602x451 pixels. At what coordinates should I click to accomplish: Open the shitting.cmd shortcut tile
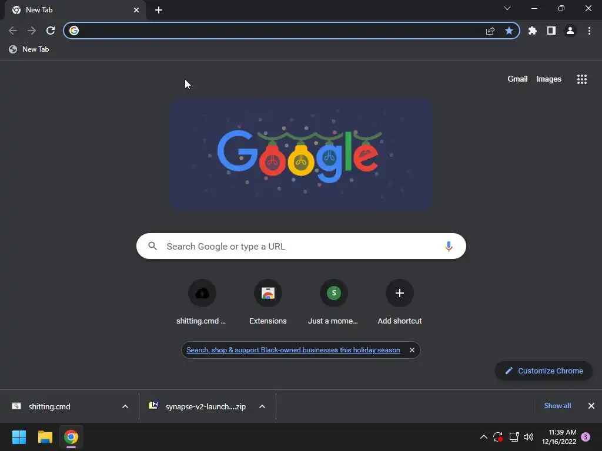[x=202, y=302]
